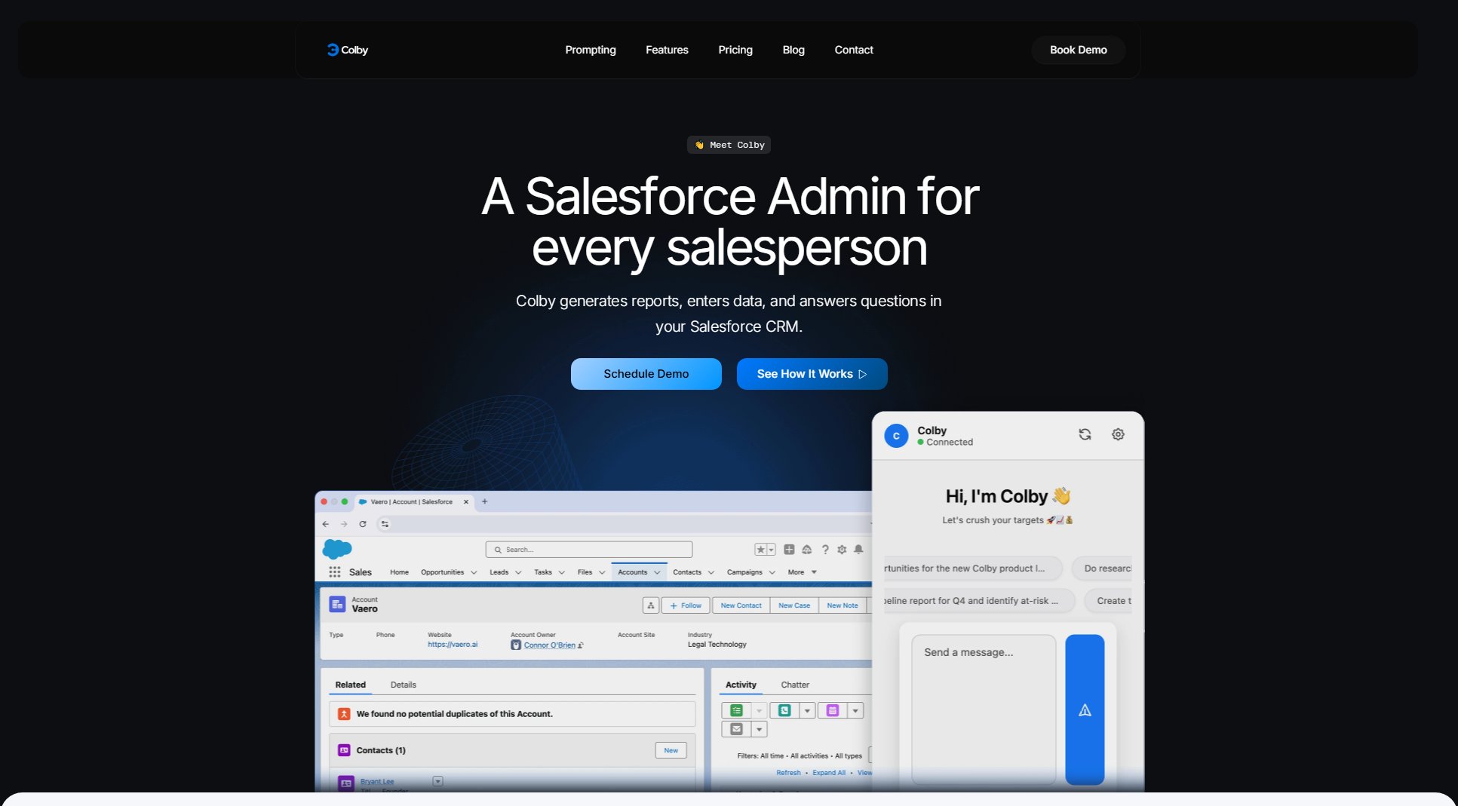The image size is (1458, 806).
Task: Open the Pricing page from navbar
Action: [x=735, y=50]
